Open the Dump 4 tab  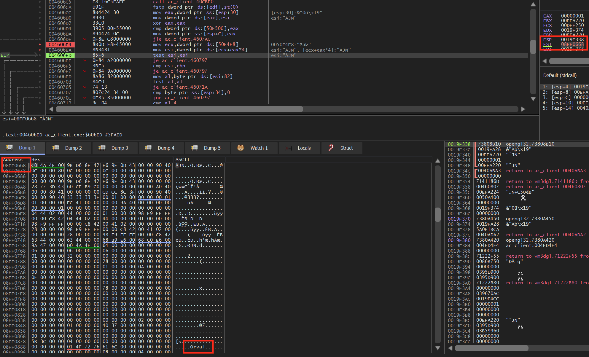point(161,148)
